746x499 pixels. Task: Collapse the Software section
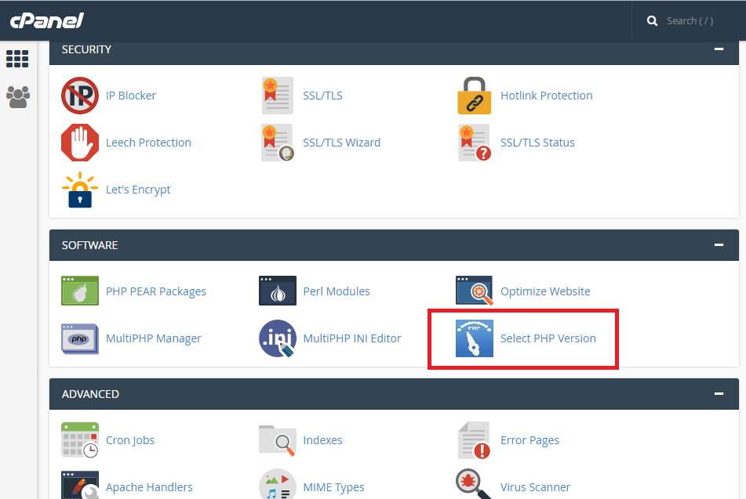pos(719,244)
